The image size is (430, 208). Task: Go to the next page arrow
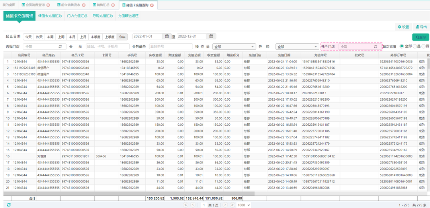[x=225, y=205]
